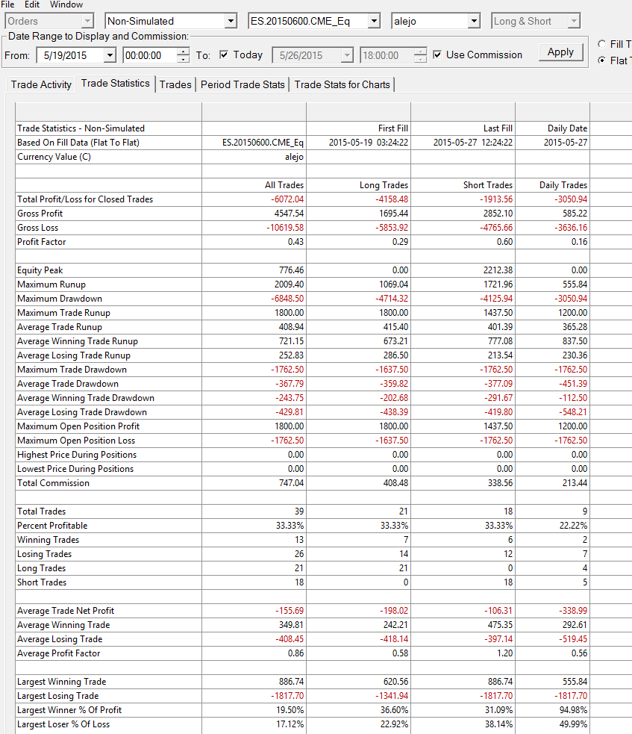
Task: Expand the Non-Simulated account type dropdown
Action: click(x=231, y=21)
